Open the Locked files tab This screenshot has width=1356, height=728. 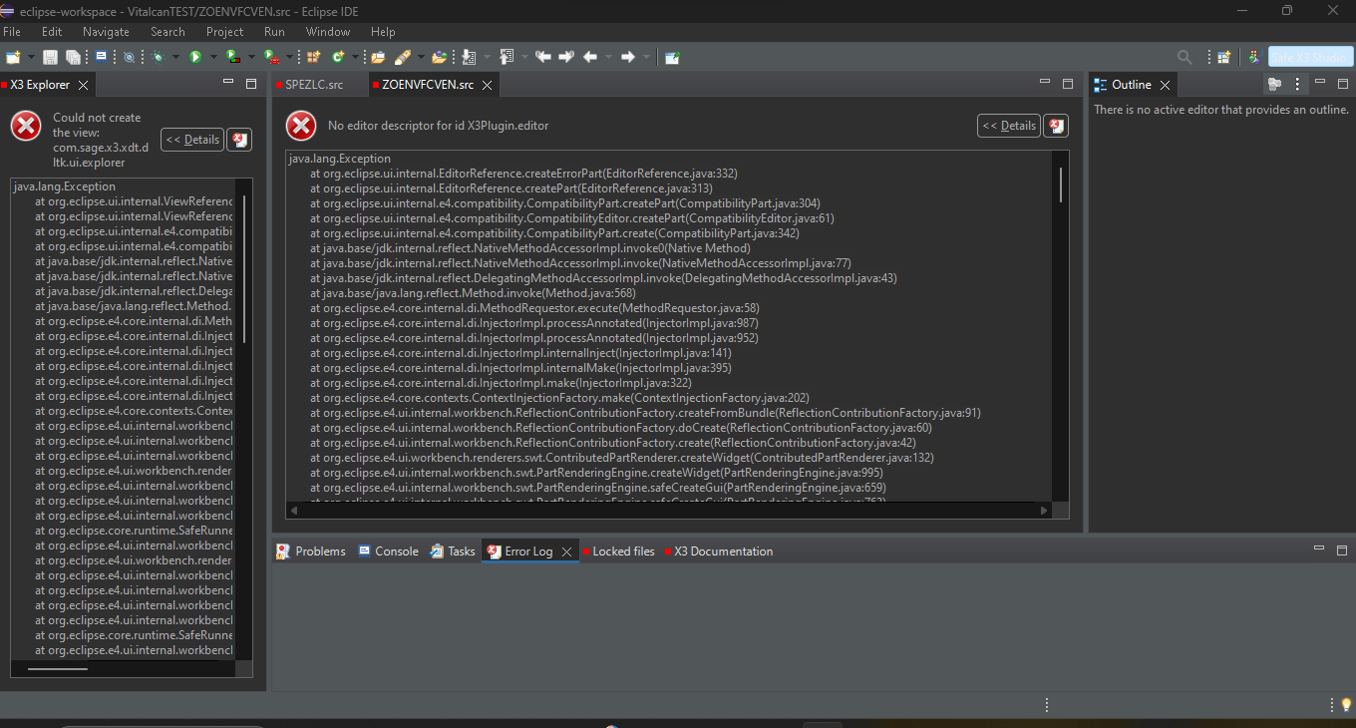coord(619,551)
